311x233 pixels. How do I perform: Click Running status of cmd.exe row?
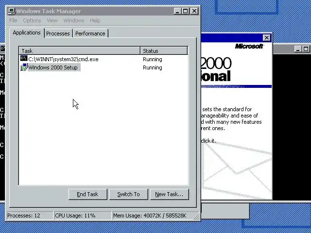(x=153, y=59)
